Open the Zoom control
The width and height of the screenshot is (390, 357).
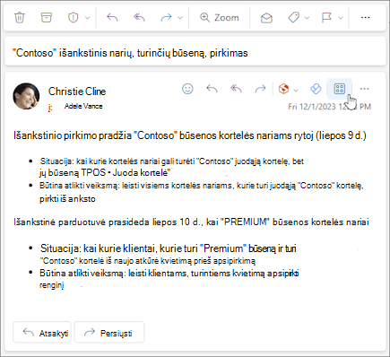coord(220,18)
